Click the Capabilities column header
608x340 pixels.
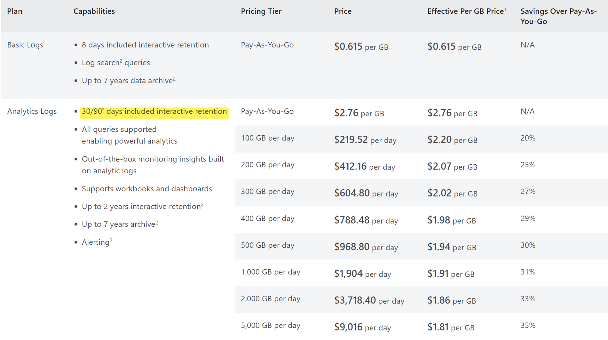click(94, 11)
